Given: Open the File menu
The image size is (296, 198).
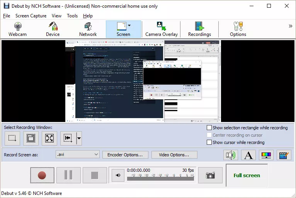Looking at the screenshot, I should (x=7, y=16).
